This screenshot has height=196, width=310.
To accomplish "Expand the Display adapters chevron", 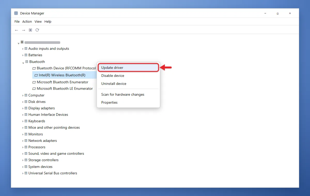I will (23, 108).
